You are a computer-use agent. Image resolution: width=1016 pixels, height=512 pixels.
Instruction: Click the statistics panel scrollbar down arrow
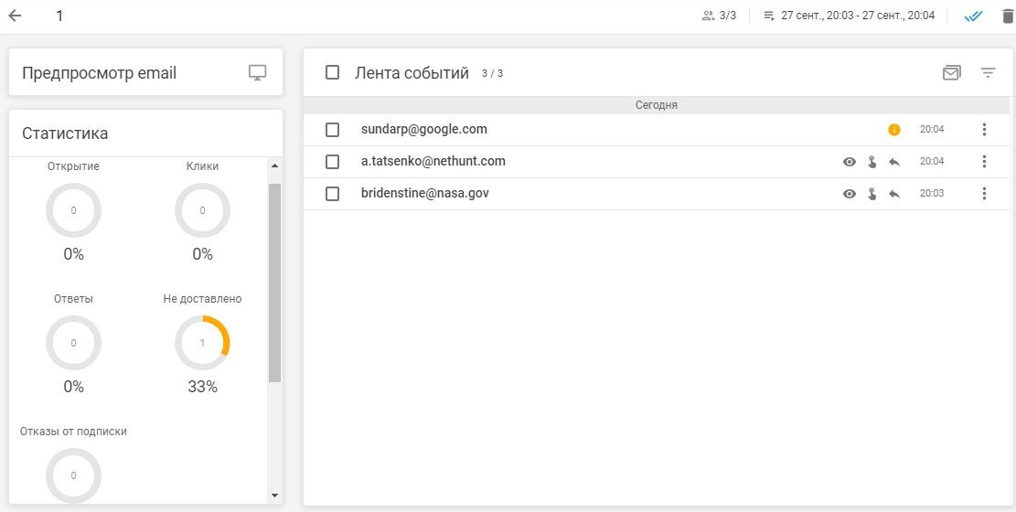coord(274,496)
